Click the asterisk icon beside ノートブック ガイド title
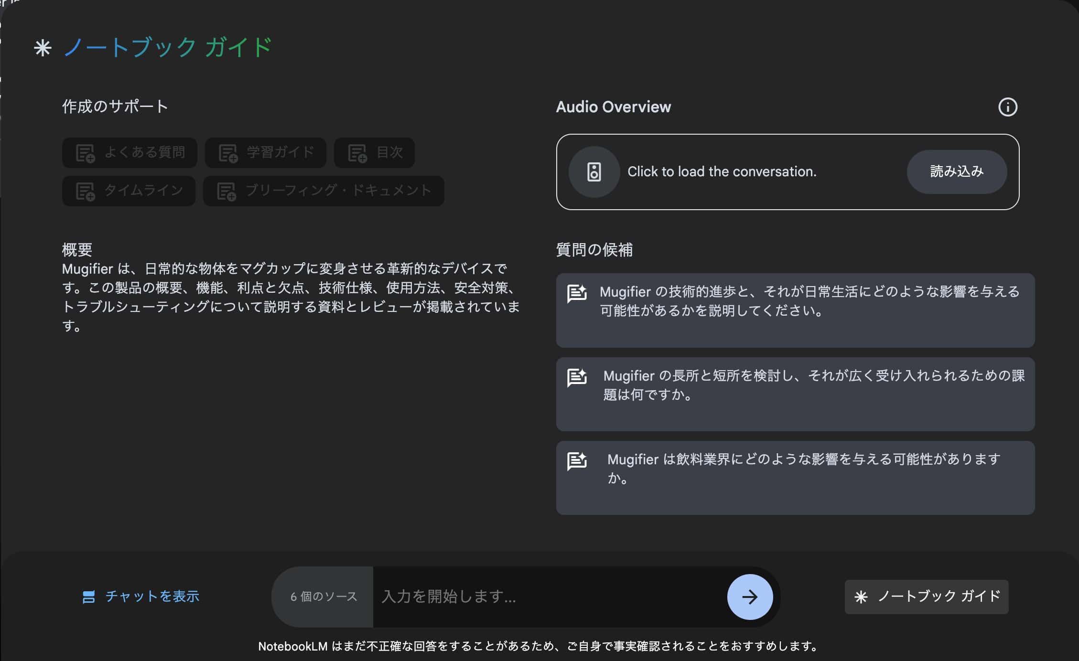The image size is (1079, 661). (x=43, y=48)
